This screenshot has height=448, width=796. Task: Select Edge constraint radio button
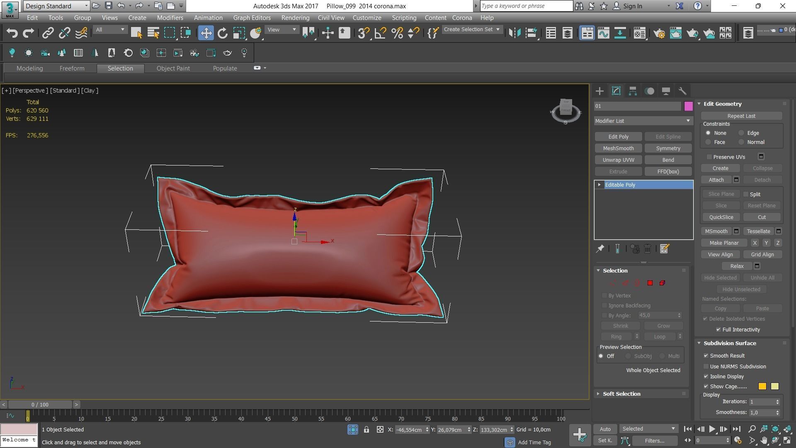[741, 133]
